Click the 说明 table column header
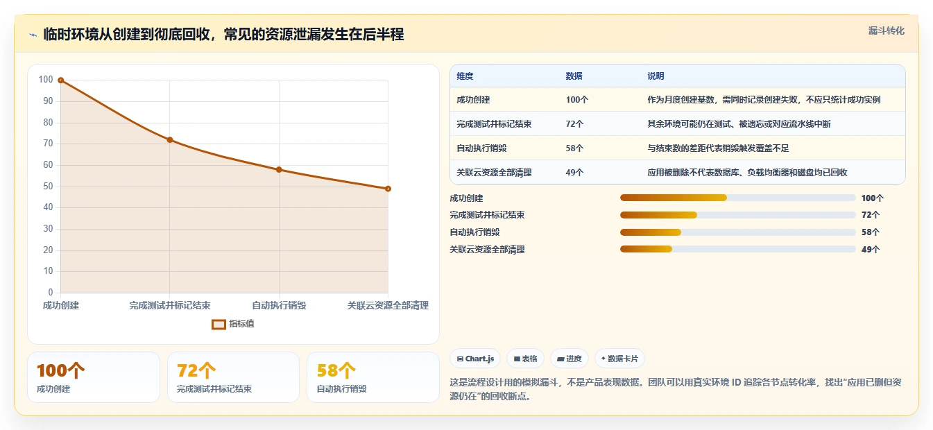This screenshot has width=933, height=430. (656, 76)
